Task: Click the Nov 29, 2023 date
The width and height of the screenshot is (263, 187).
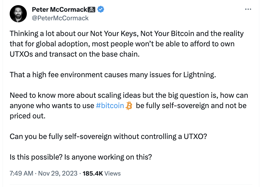Action: point(58,173)
